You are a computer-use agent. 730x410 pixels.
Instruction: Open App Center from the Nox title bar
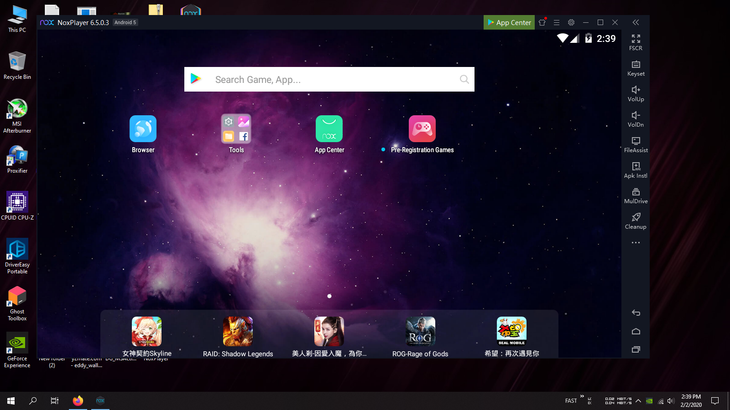coord(509,22)
